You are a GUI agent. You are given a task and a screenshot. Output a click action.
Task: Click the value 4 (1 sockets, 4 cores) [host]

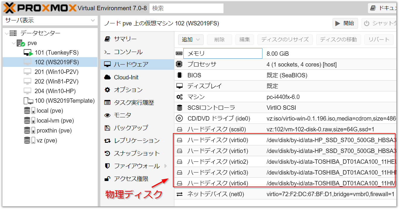pos(302,65)
